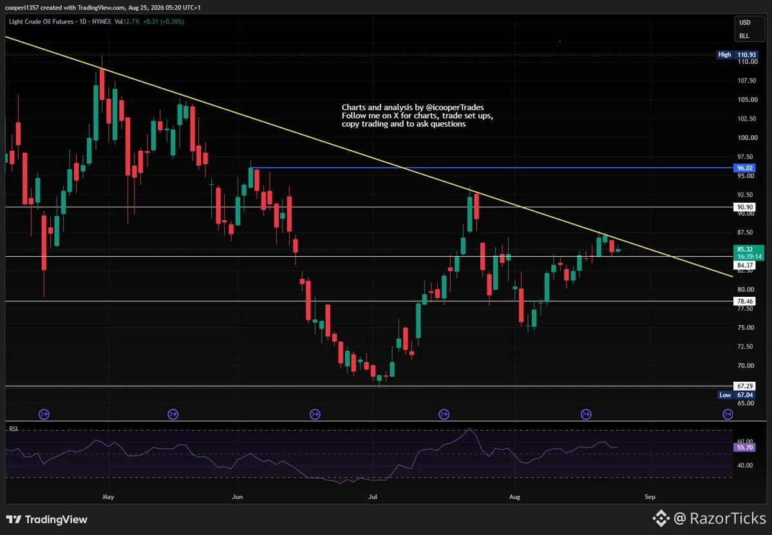Click the 75.00 price axis tick

tap(747, 327)
